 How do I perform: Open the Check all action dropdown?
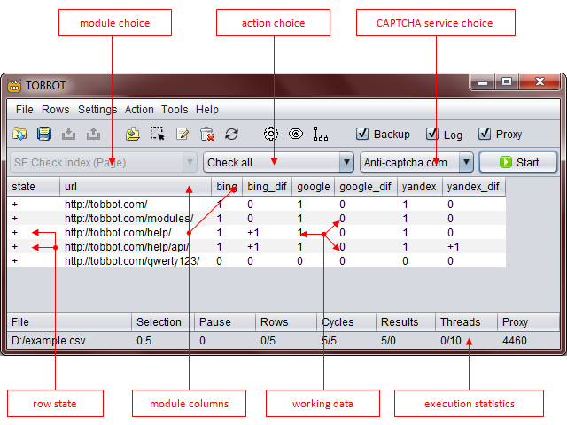[278, 162]
